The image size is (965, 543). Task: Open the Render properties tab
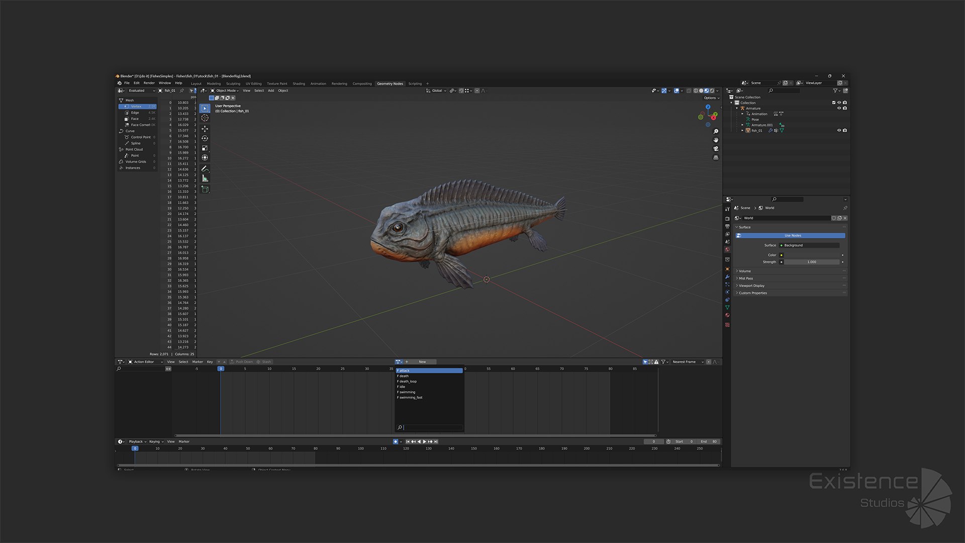point(727,219)
